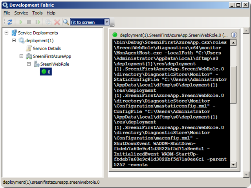Click outer pane scrollbar down arrow
Screen dimensions: 251x188
(x=246, y=174)
